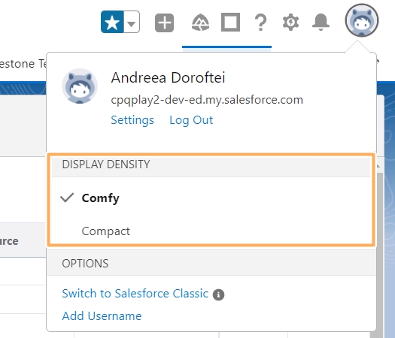
Task: Open the Help question mark icon
Action: coord(261,23)
